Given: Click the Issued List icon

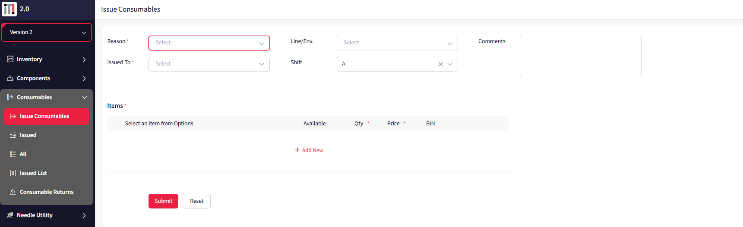Looking at the screenshot, I should coord(13,173).
